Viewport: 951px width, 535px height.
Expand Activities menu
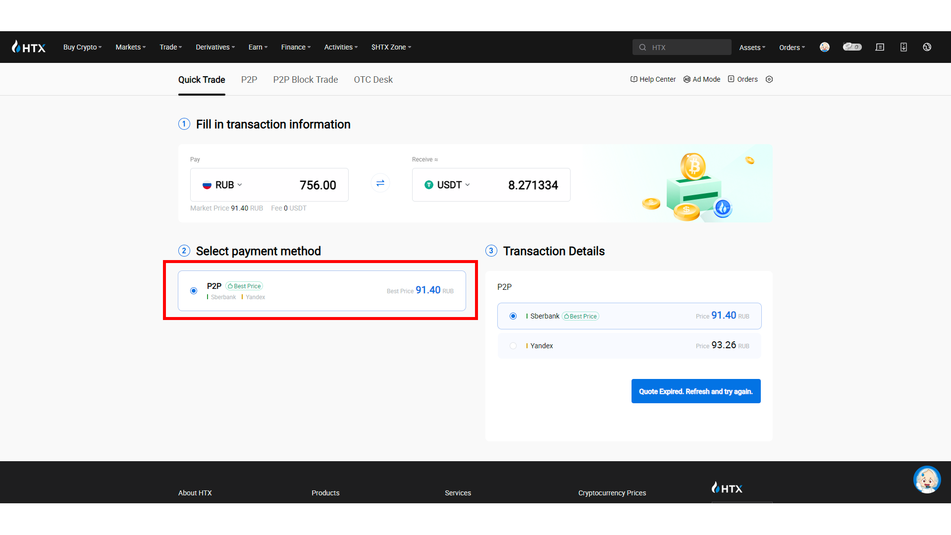pyautogui.click(x=341, y=47)
